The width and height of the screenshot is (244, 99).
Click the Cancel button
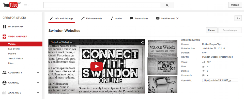[x=211, y=30]
